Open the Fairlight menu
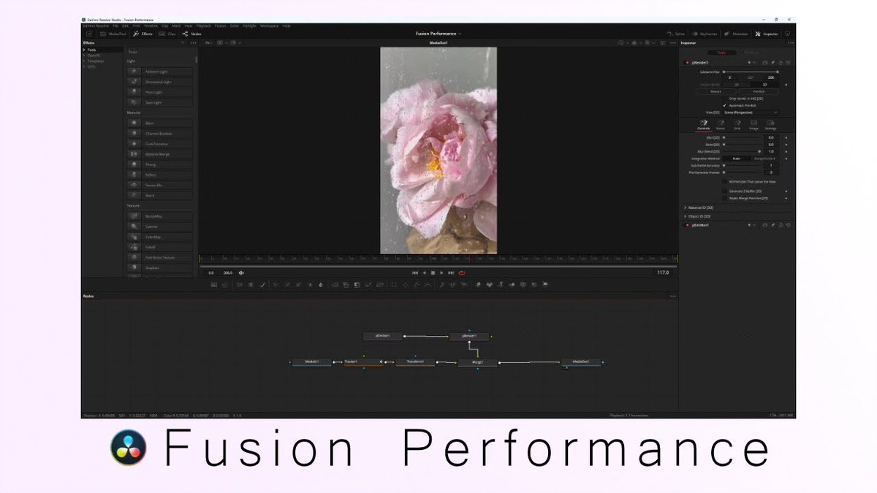Screen dimensions: 877x493 point(249,26)
